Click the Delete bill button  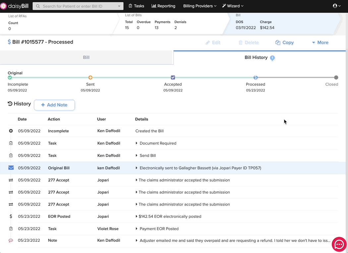coord(249,42)
